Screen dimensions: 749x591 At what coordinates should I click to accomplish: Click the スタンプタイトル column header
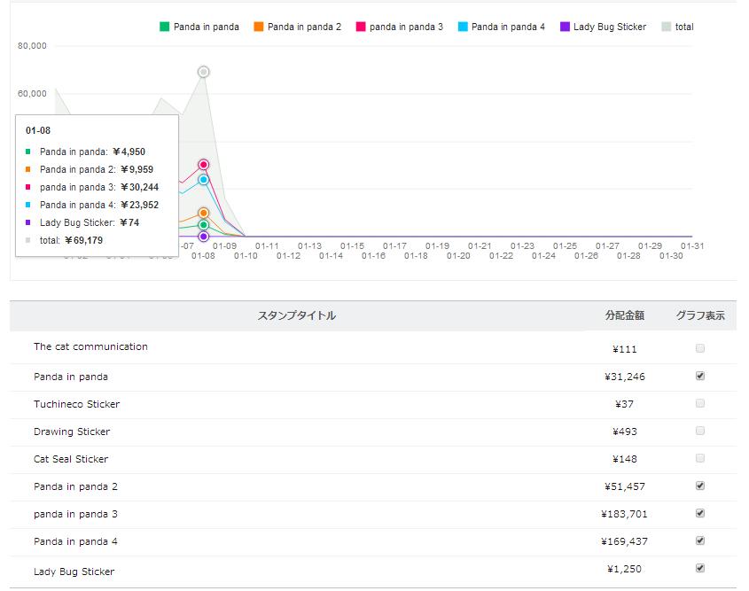(296, 315)
